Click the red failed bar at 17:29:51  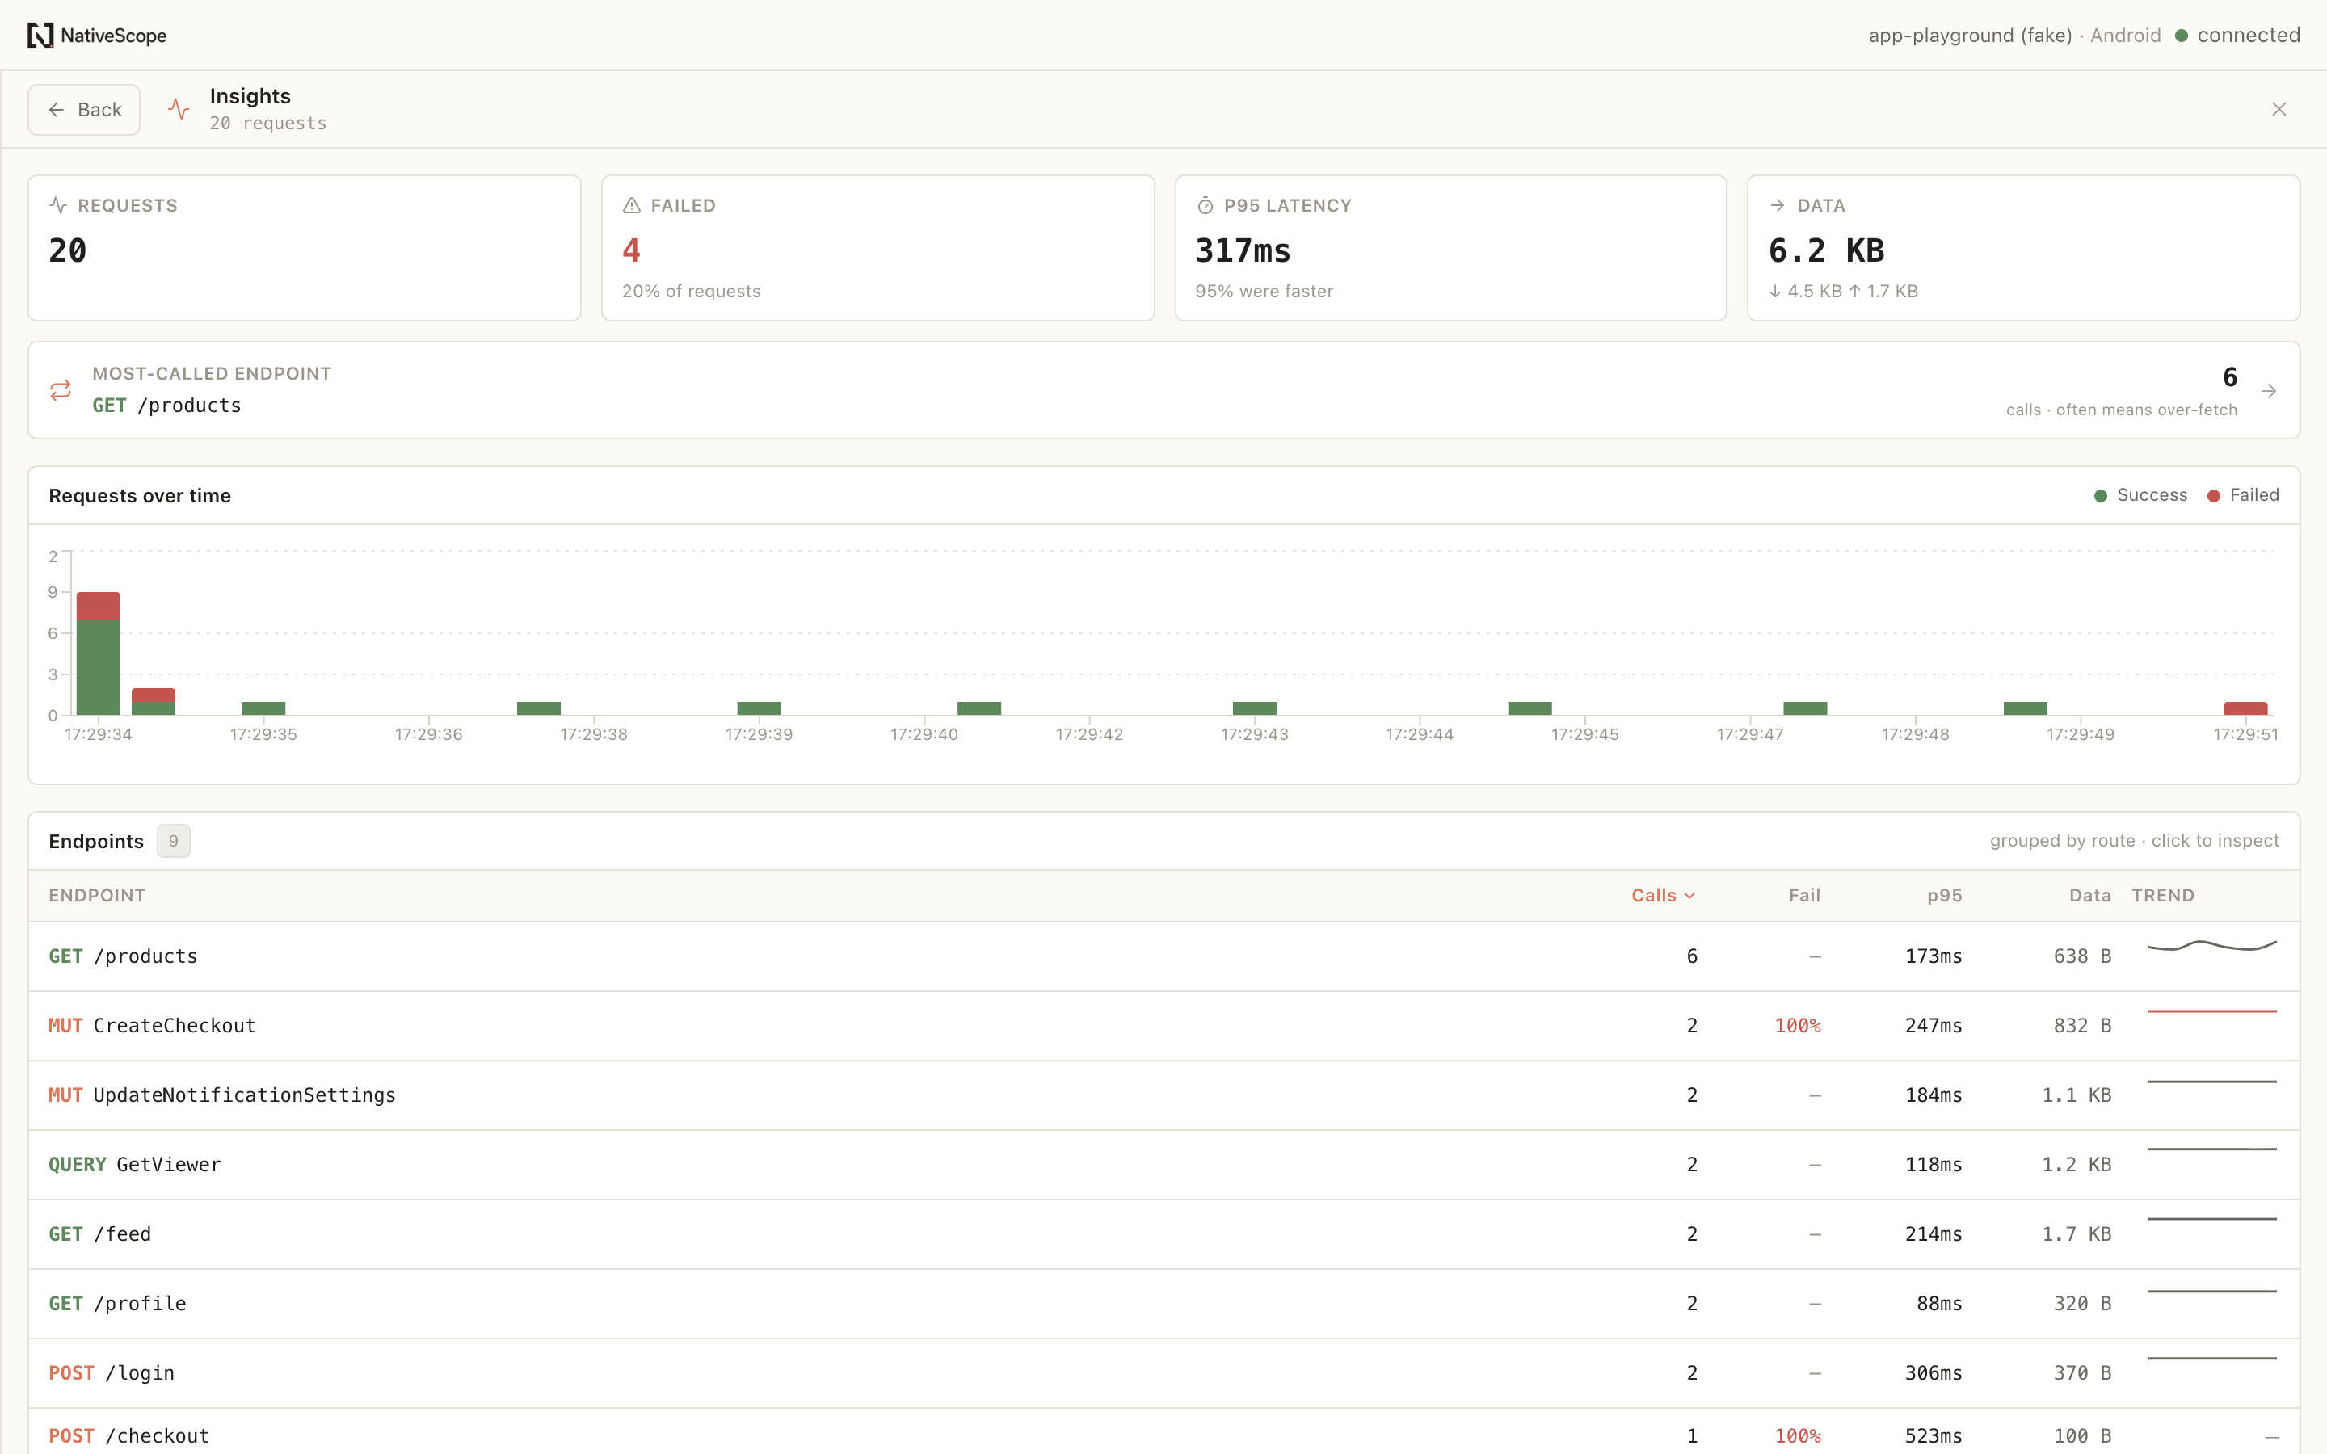[x=2245, y=708]
